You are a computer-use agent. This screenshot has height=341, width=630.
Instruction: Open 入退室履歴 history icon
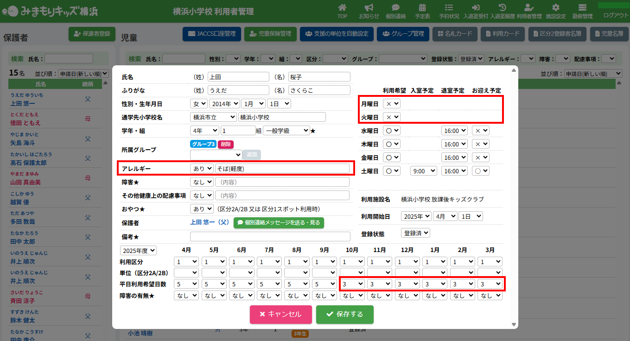[502, 8]
